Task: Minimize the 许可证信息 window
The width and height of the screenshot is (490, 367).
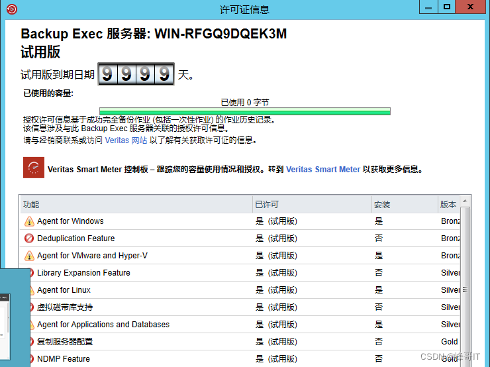Action: click(428, 7)
